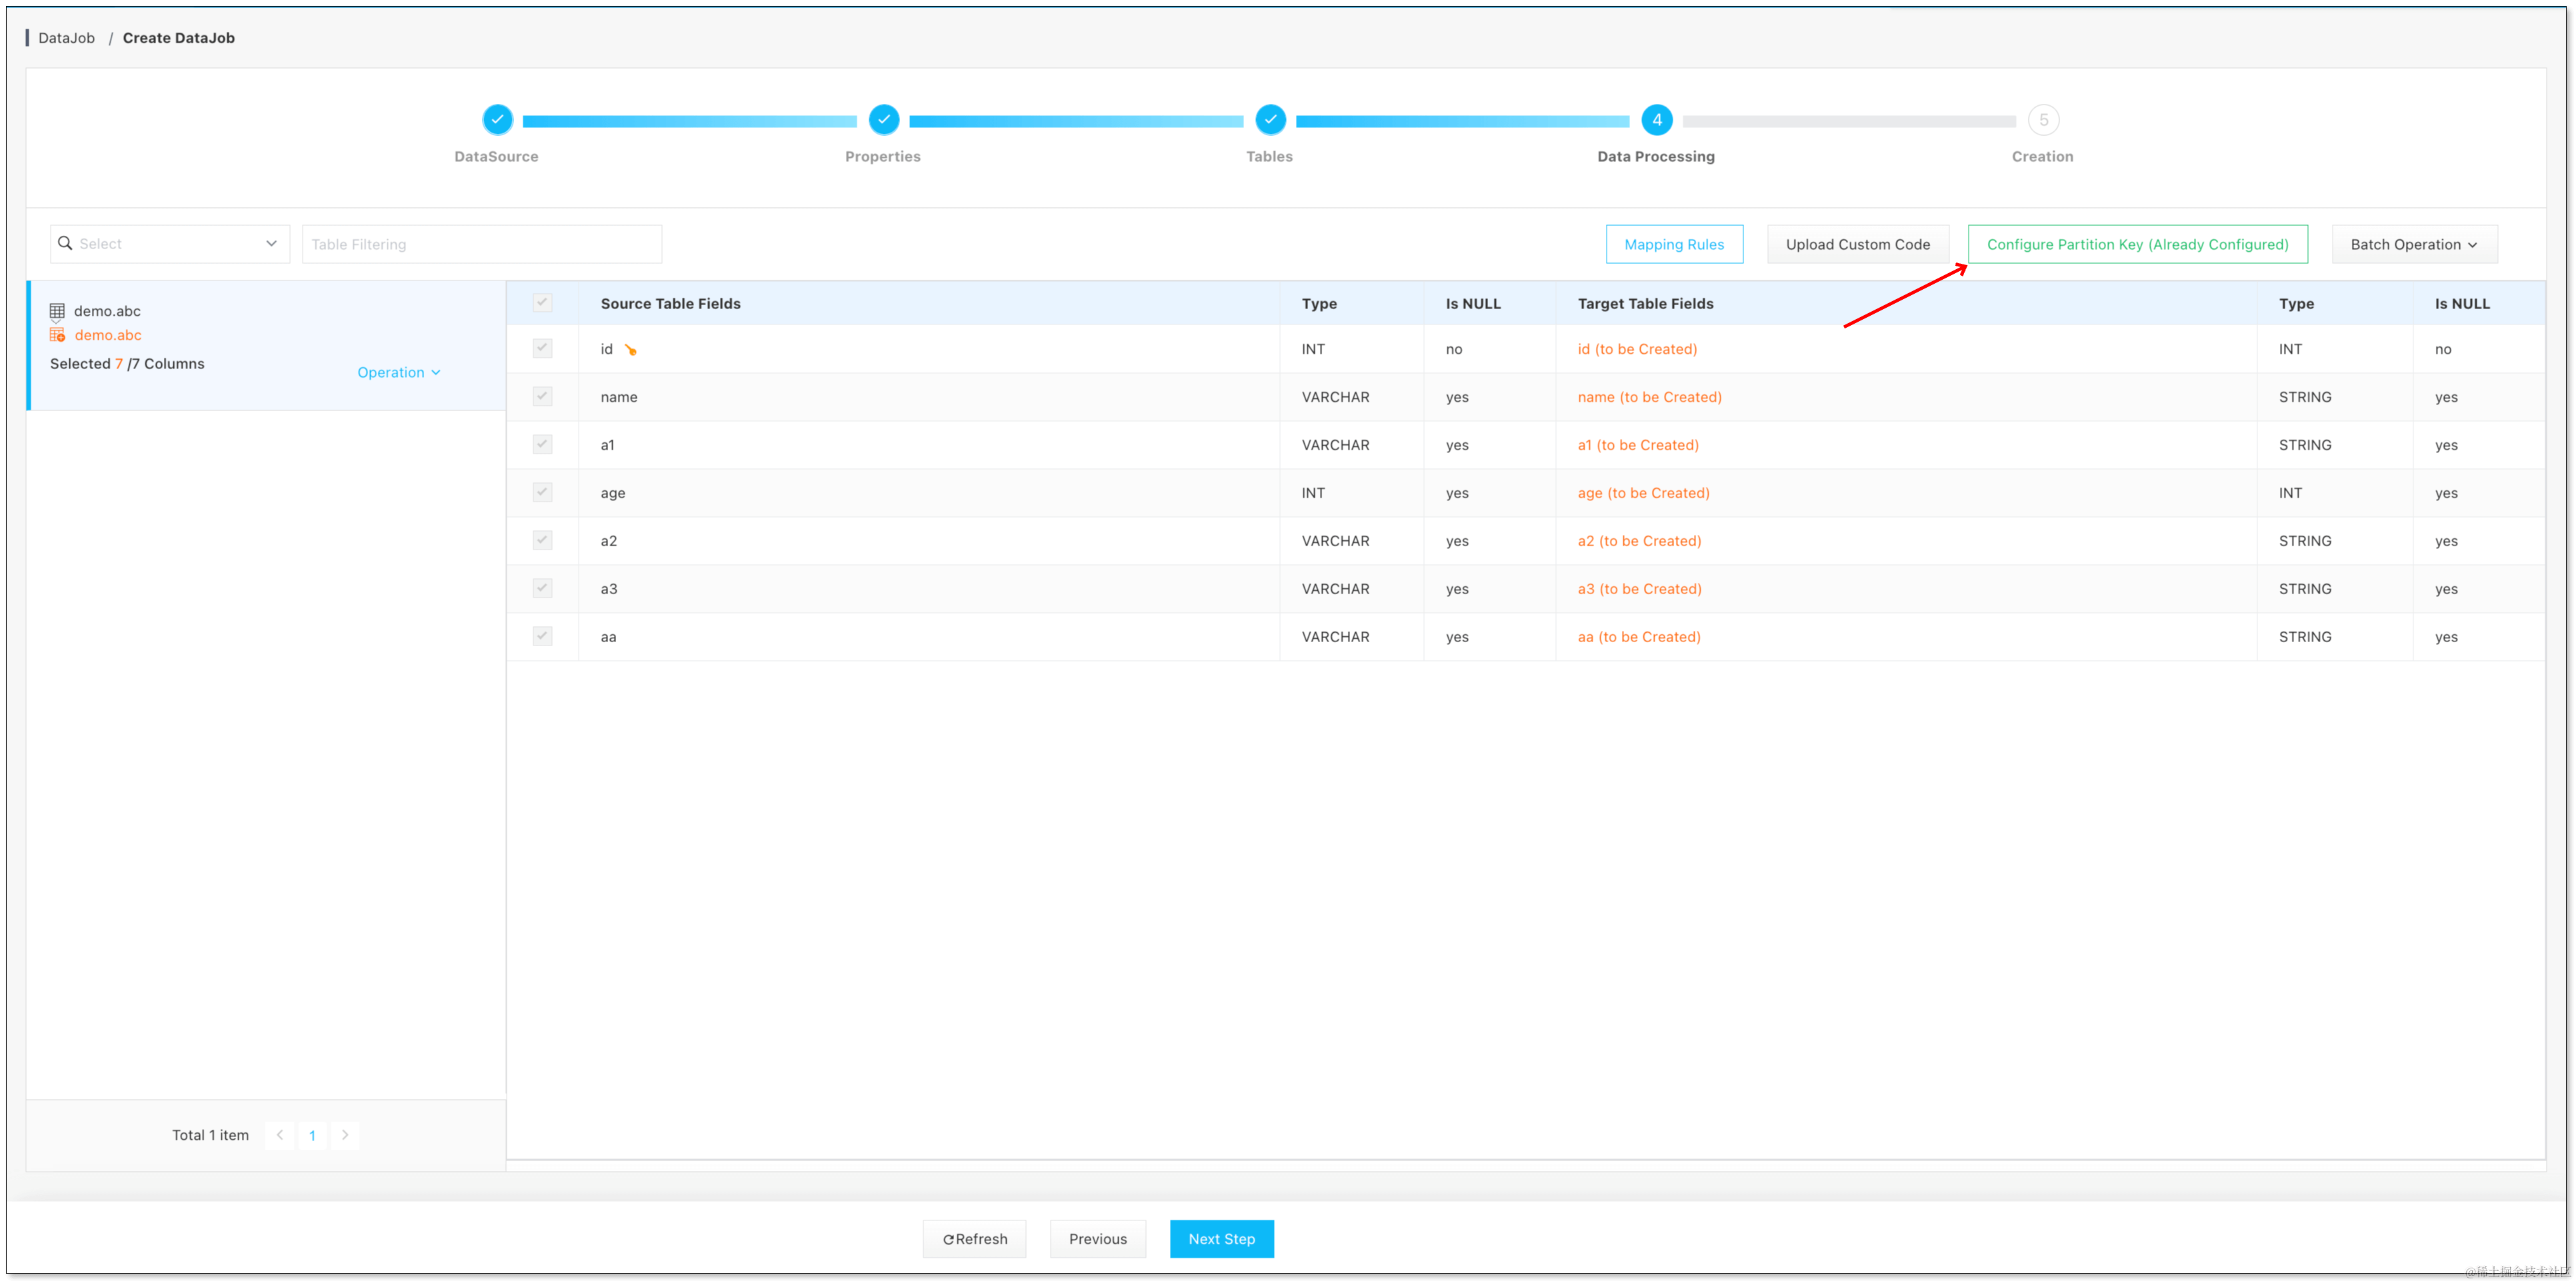Toggle the checkbox for the age field
The width and height of the screenshot is (2576, 1283).
[542, 493]
